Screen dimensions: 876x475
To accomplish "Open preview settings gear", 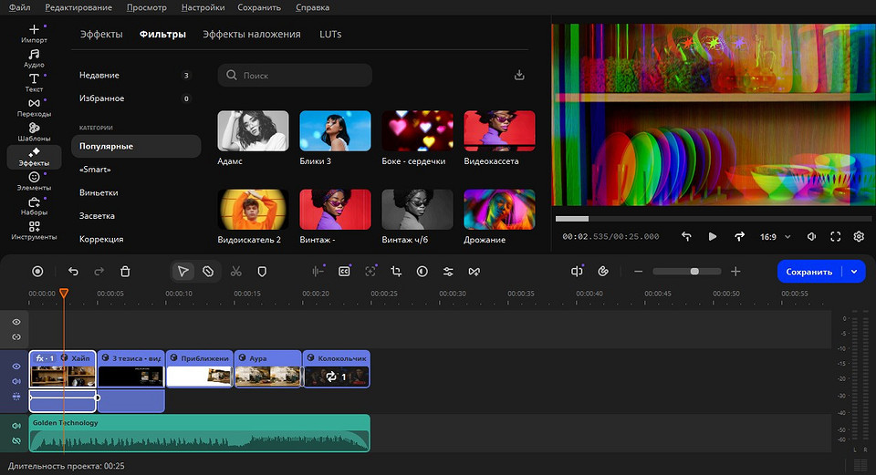I will (859, 237).
